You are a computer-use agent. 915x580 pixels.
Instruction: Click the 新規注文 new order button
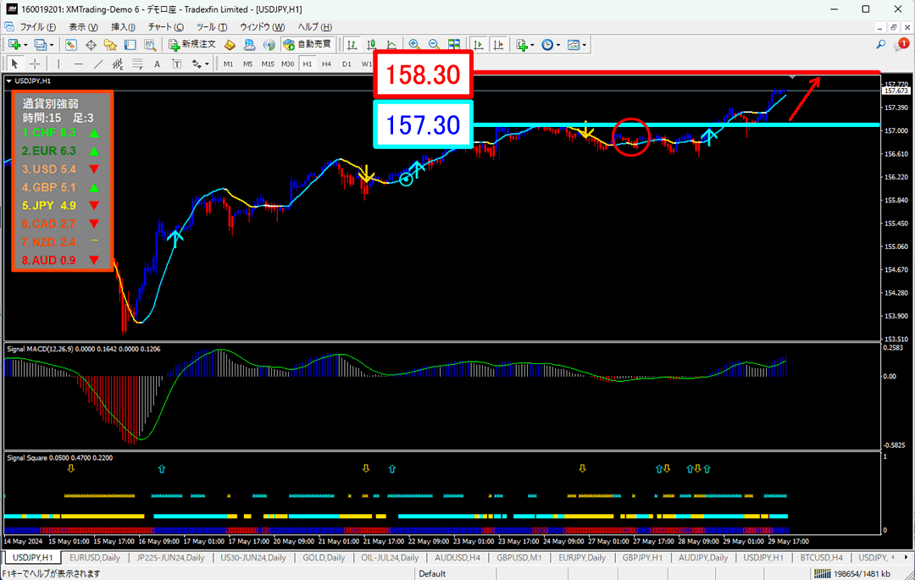click(192, 44)
